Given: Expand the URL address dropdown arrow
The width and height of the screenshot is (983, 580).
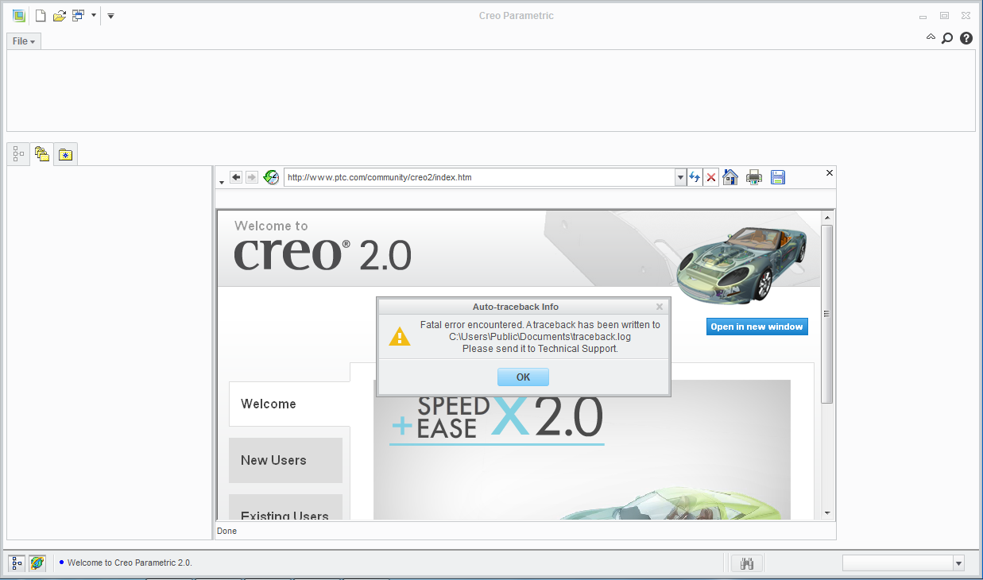Looking at the screenshot, I should tap(681, 178).
